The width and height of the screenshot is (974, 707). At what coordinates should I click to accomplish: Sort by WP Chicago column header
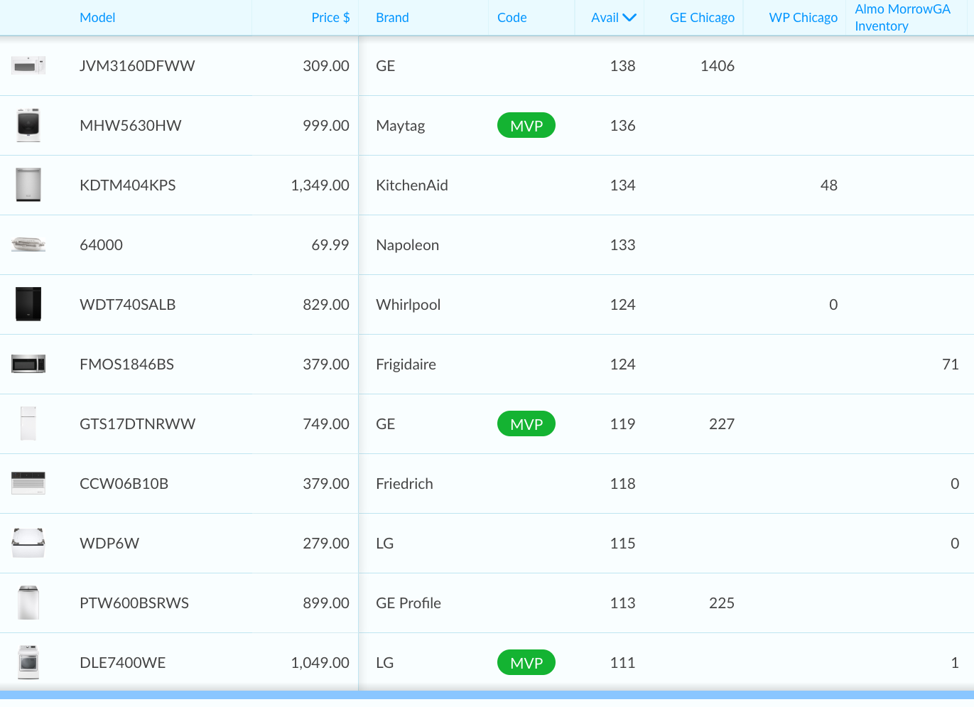click(803, 18)
